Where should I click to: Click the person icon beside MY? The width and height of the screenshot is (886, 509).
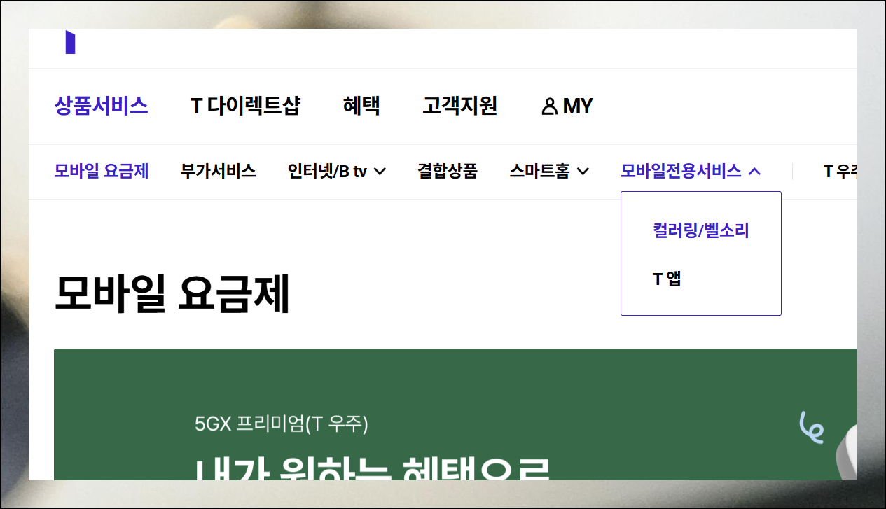tap(549, 106)
